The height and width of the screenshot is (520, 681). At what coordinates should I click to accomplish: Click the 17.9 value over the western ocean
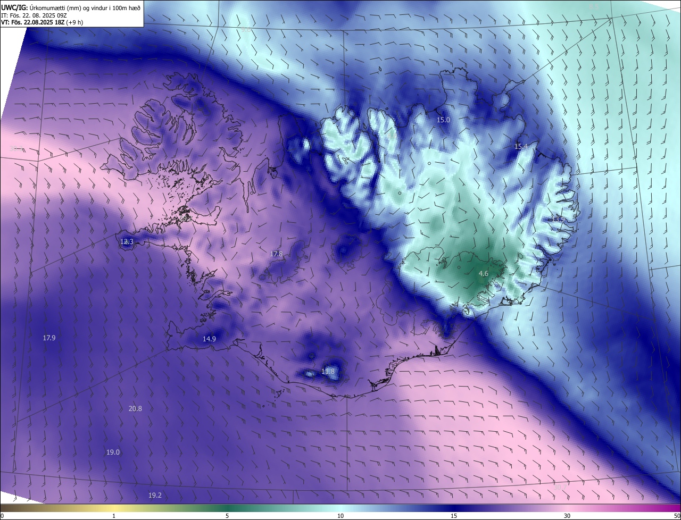pyautogui.click(x=49, y=338)
